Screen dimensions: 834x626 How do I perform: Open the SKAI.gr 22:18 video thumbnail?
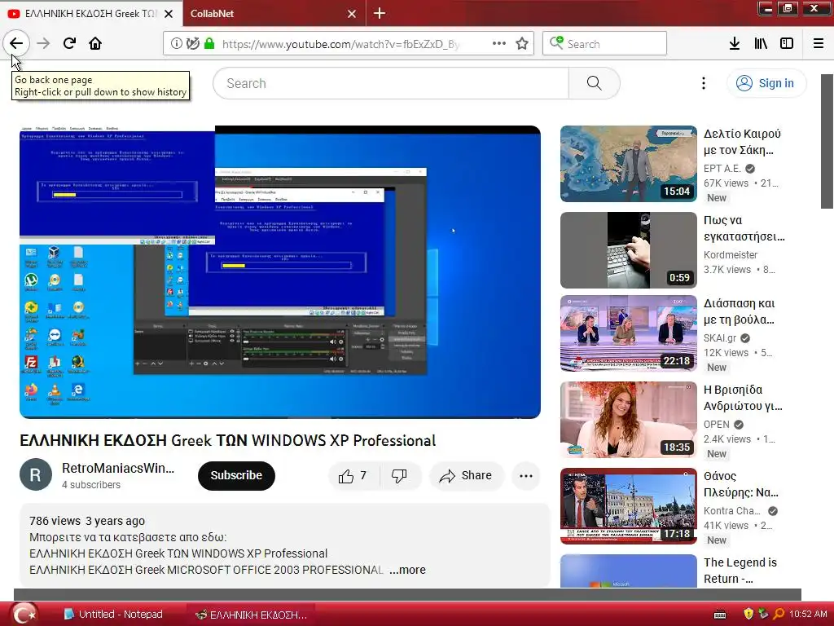click(628, 333)
